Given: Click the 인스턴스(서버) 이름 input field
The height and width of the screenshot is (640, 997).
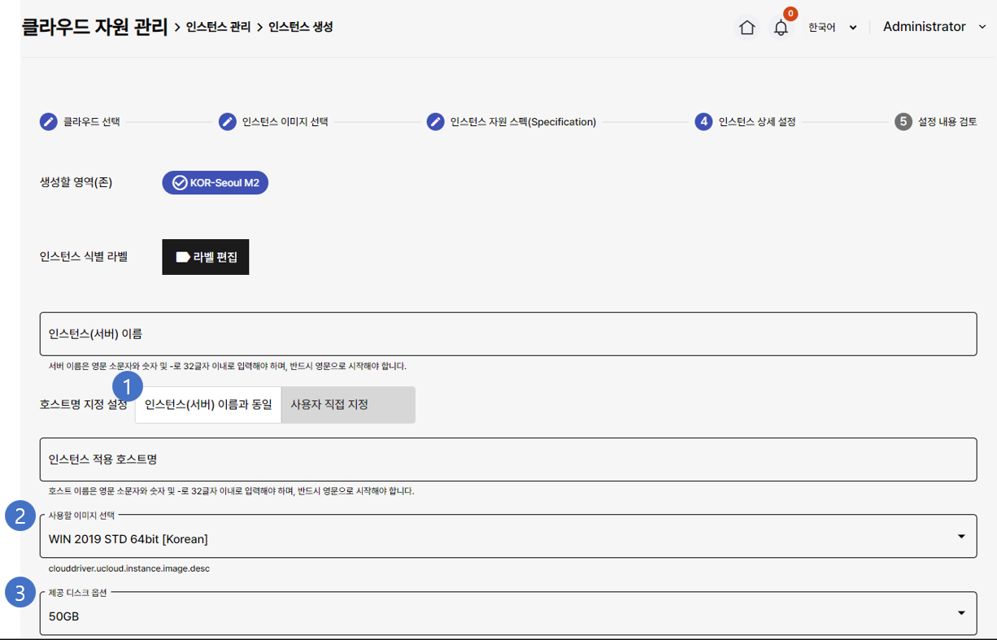Looking at the screenshot, I should [507, 334].
